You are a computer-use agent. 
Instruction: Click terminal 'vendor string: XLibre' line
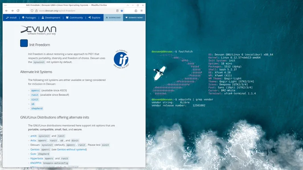pyautogui.click(x=171, y=103)
